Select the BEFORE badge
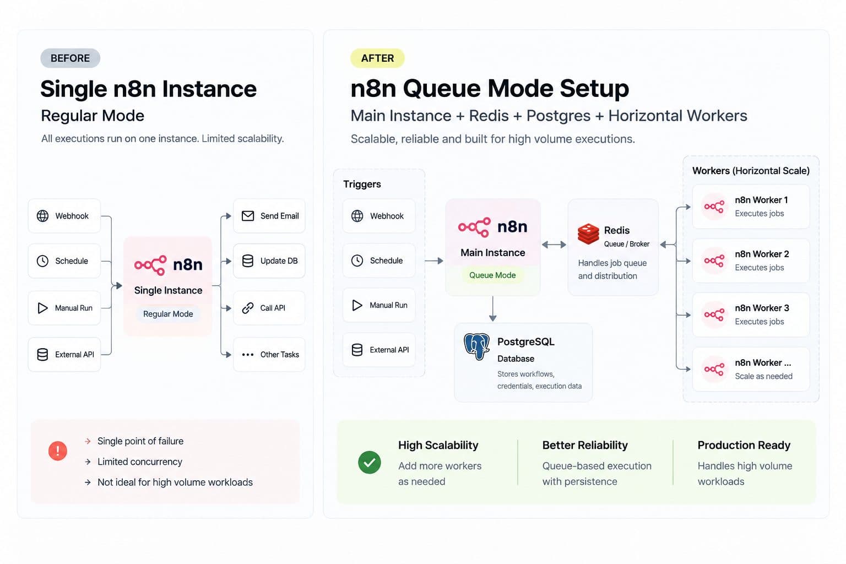Screen dimensions: 846x564 (x=70, y=58)
